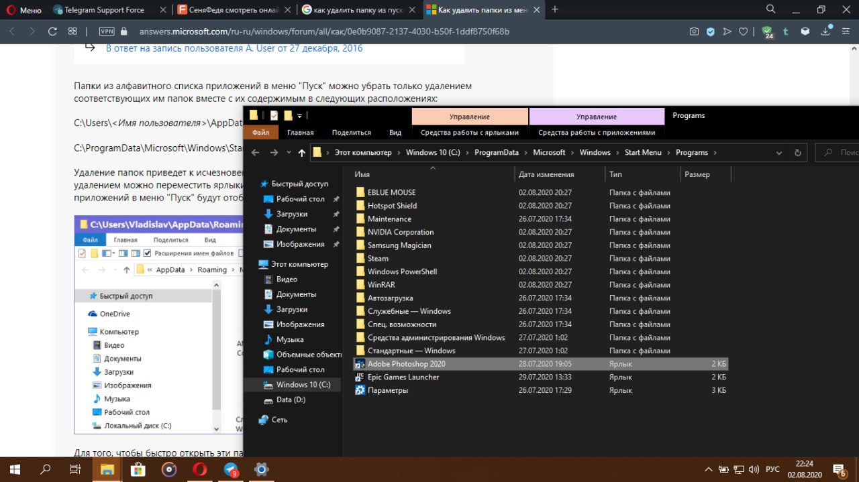The image size is (859, 482).
Task: Open the Quick Access Toolbar dropdown arrow
Action: (x=300, y=116)
